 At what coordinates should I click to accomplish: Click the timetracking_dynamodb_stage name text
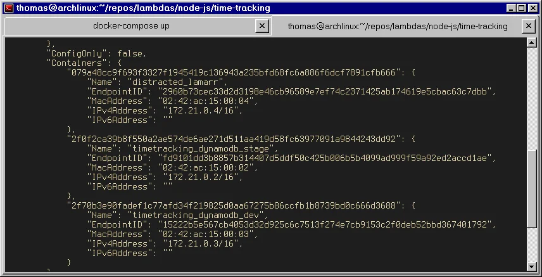(x=203, y=148)
